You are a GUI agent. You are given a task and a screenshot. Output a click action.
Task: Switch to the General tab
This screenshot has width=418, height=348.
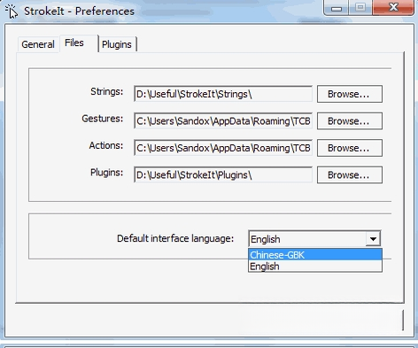coord(38,44)
